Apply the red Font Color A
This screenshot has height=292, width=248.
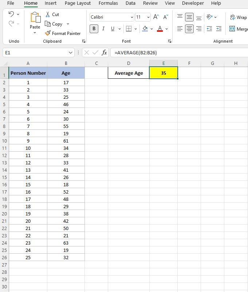(160, 29)
